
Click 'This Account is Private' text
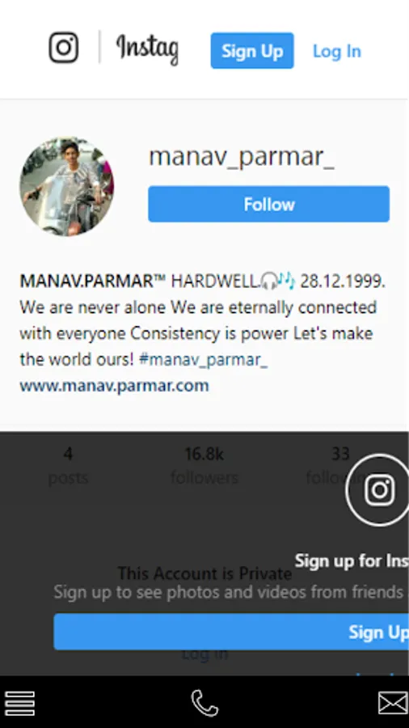pos(204,574)
